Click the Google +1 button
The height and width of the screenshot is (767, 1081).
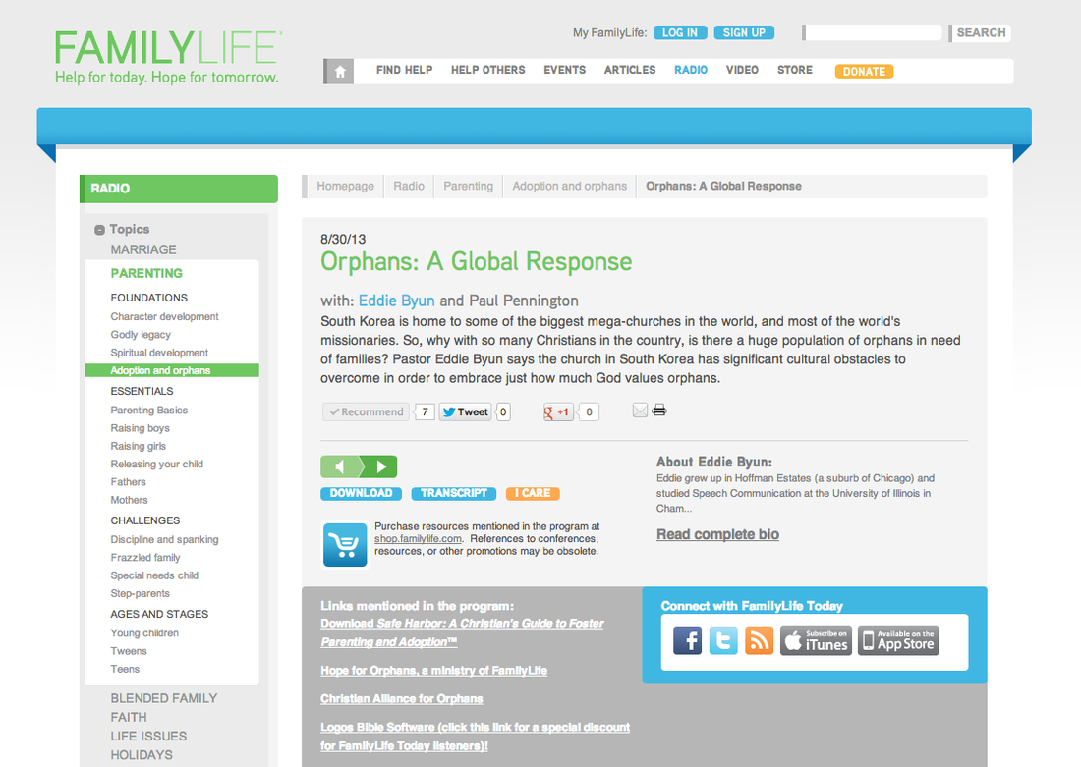[558, 412]
